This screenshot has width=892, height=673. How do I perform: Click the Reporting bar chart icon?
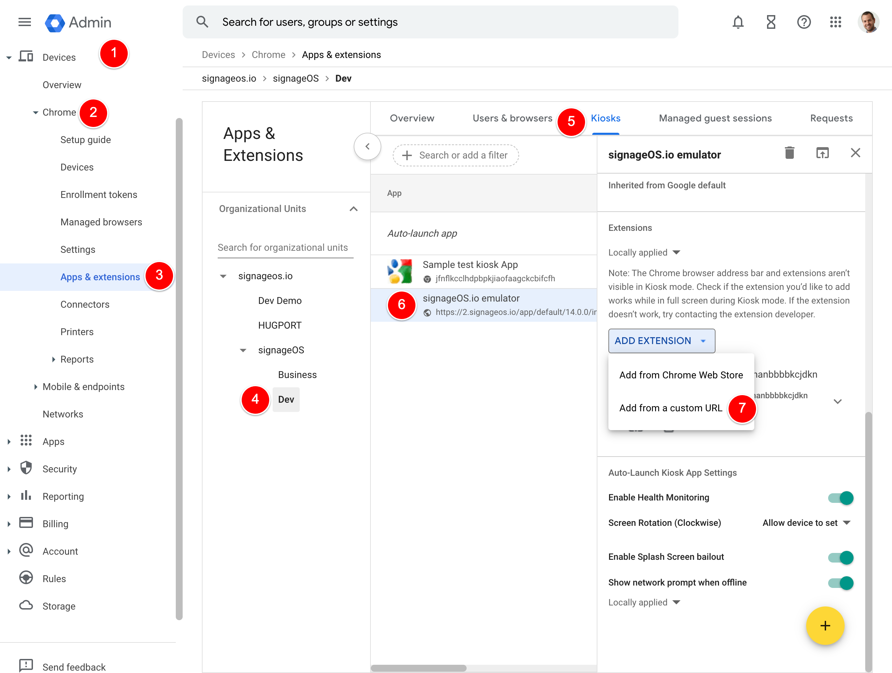(26, 496)
